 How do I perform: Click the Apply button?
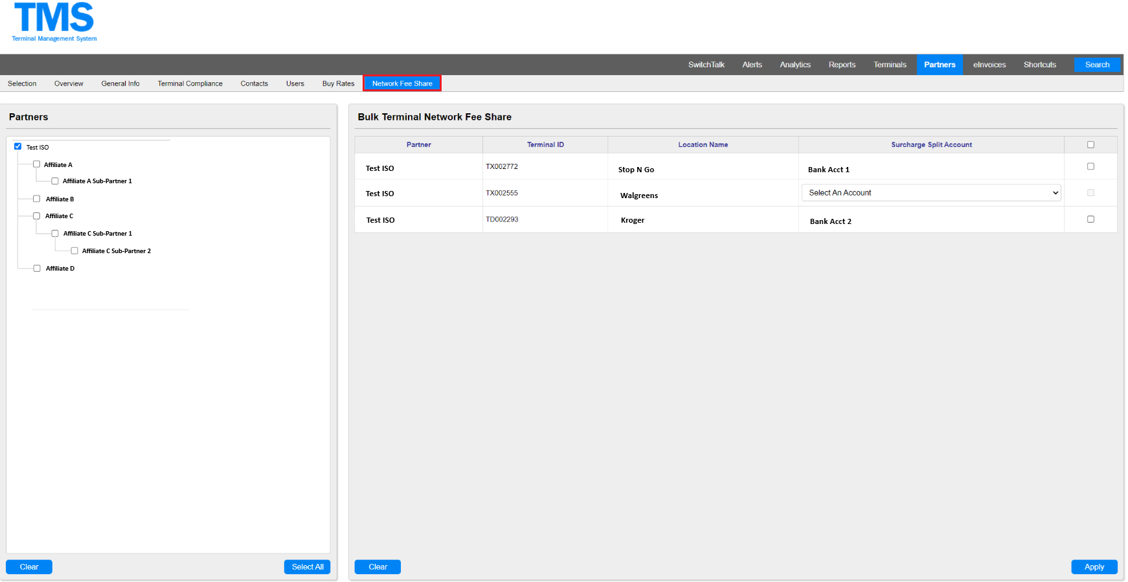1094,567
